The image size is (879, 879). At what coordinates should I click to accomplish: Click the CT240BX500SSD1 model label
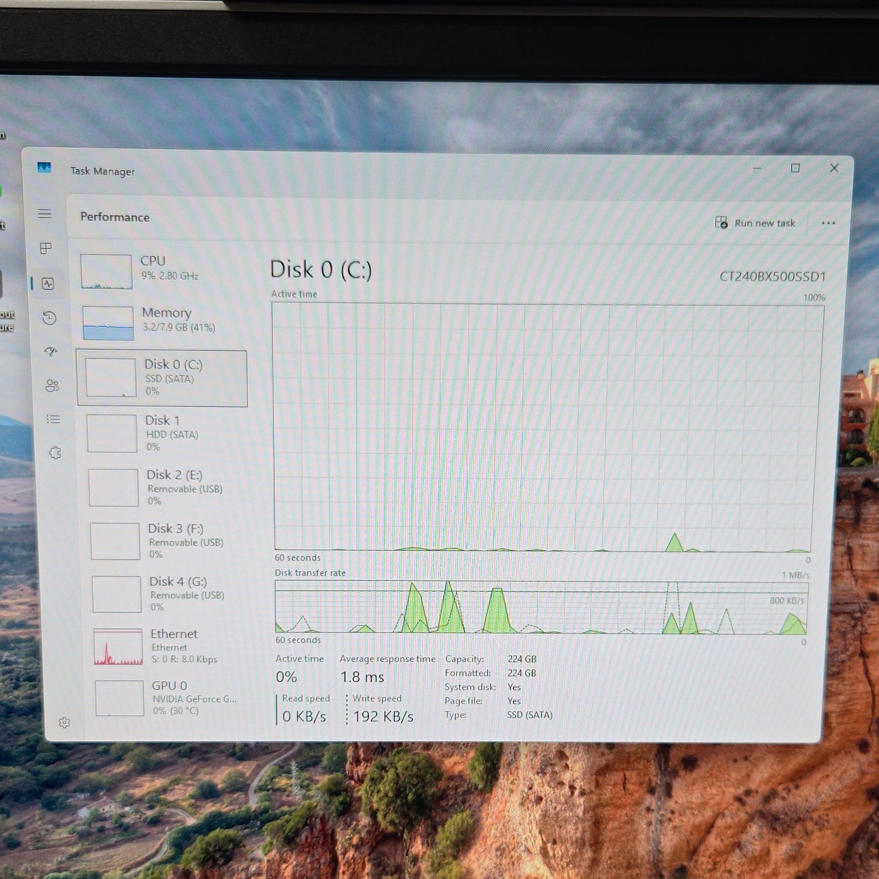(773, 277)
